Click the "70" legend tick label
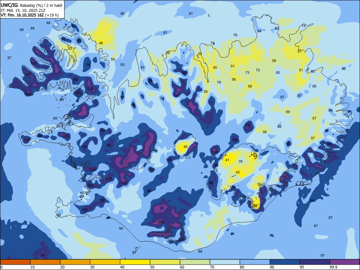The width and height of the screenshot is (360, 270). pyautogui.click(x=212, y=267)
